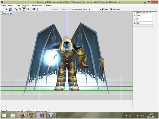The height and width of the screenshot is (119, 159).
Task: Select the Перспектива view tab
Action: point(7,13)
